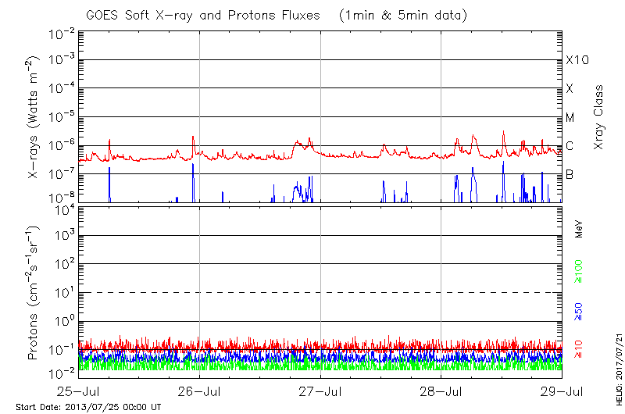Click the blue ≥50 MeV legend label
This screenshot has width=625, height=414.
point(580,312)
